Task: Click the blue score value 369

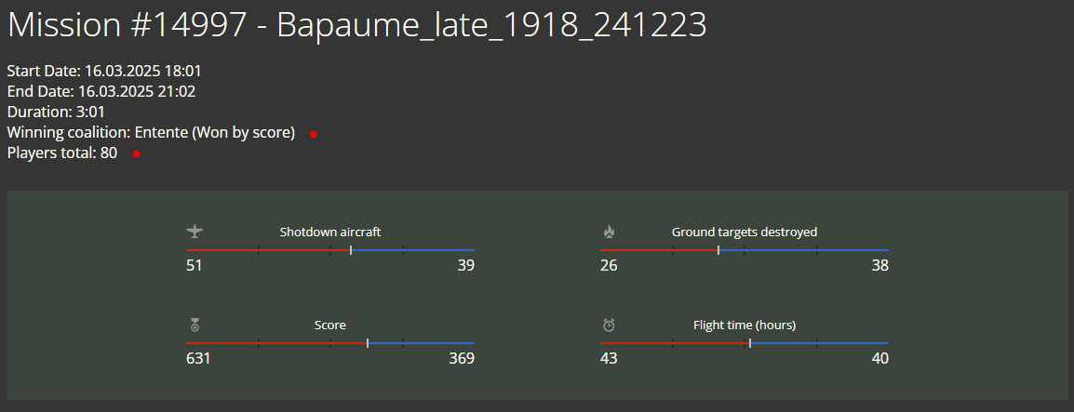Action: tap(462, 358)
